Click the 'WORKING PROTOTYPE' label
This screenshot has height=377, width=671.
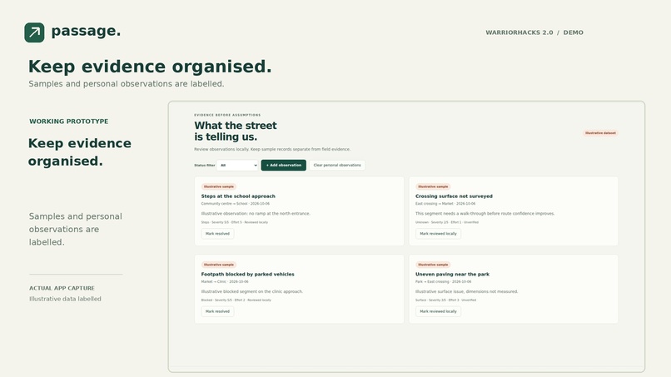69,122
